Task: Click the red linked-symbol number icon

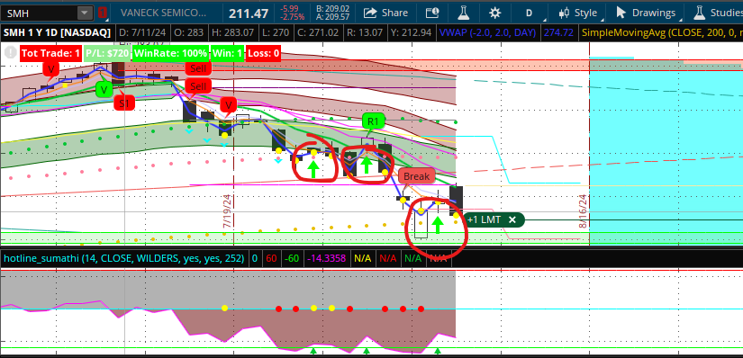Action: coord(103,13)
